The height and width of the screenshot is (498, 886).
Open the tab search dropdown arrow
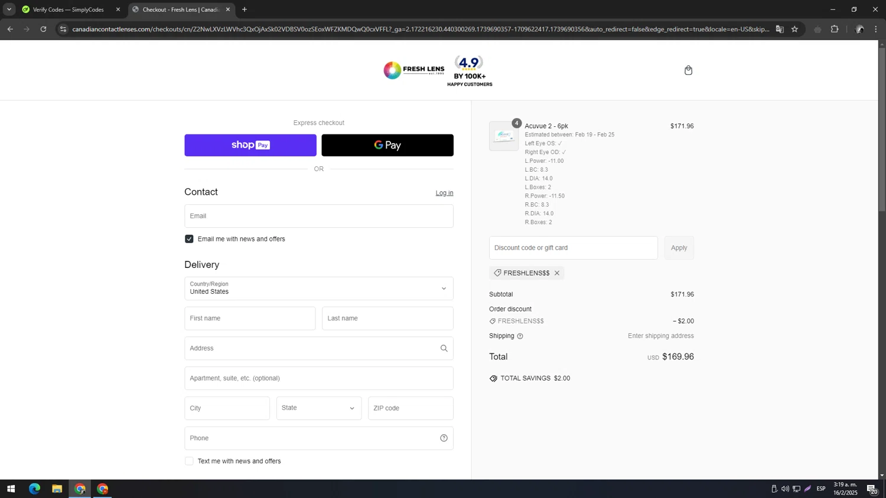pos(9,9)
